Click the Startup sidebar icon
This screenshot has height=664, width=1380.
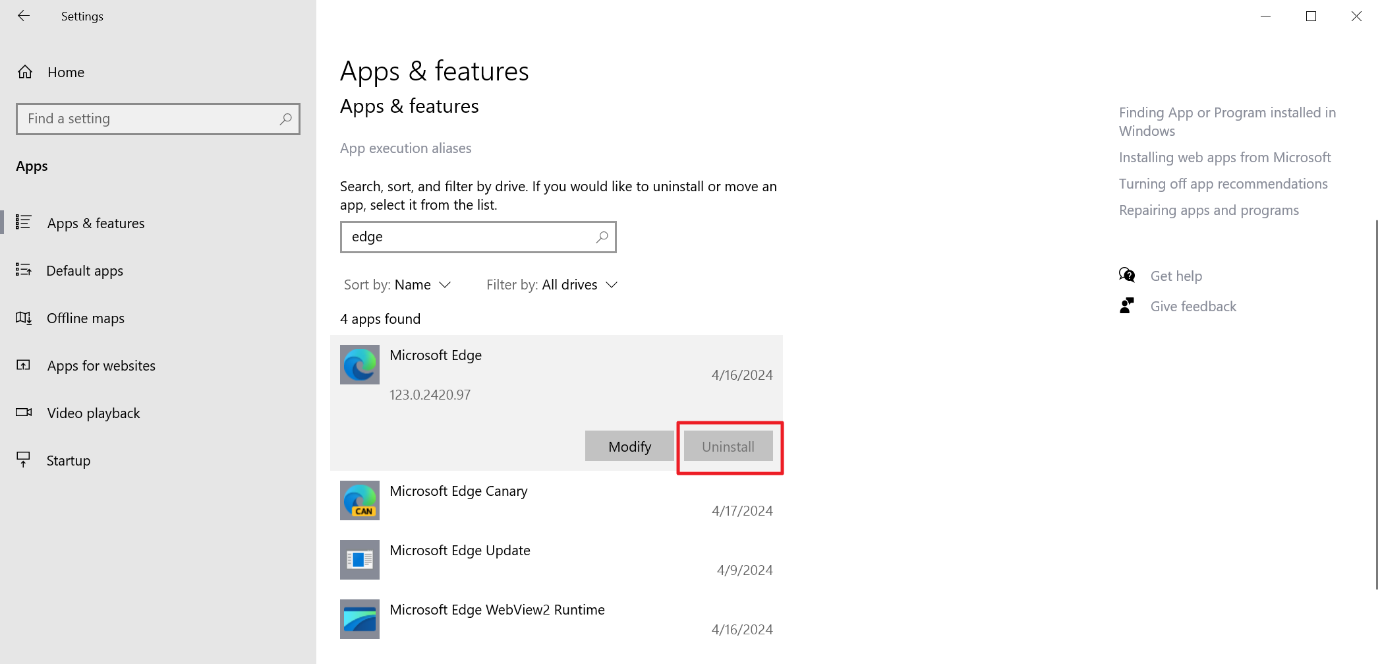24,460
